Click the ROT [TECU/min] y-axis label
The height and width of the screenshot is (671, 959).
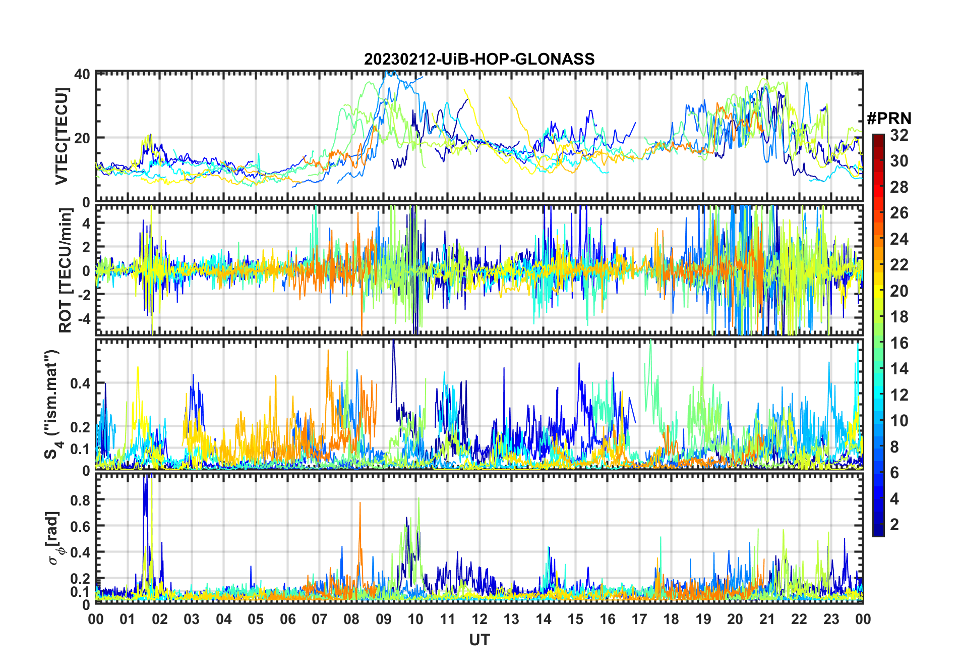tap(66, 270)
